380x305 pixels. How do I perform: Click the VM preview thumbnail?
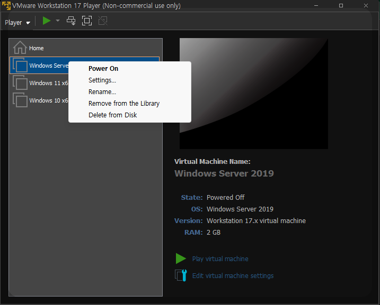pos(254,94)
